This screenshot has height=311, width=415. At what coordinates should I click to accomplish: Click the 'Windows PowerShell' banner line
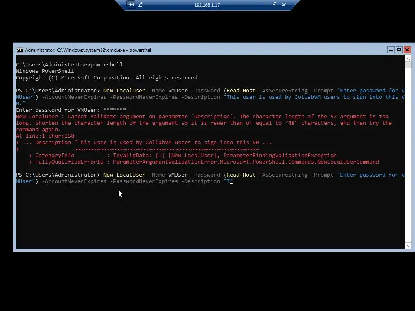[x=45, y=71]
